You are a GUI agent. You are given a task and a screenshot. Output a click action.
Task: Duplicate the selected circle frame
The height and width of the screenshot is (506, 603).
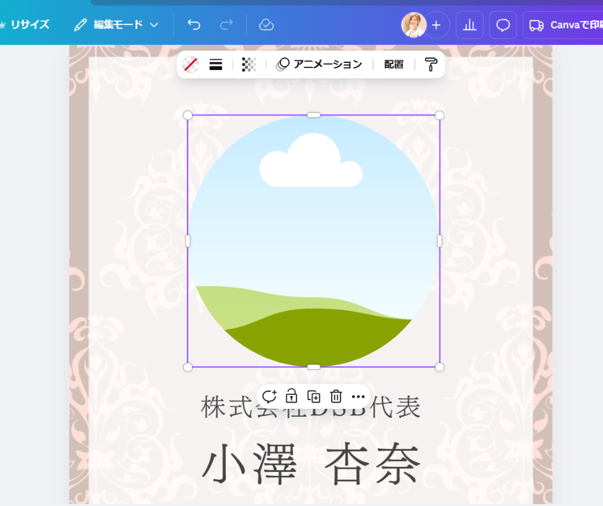[314, 396]
